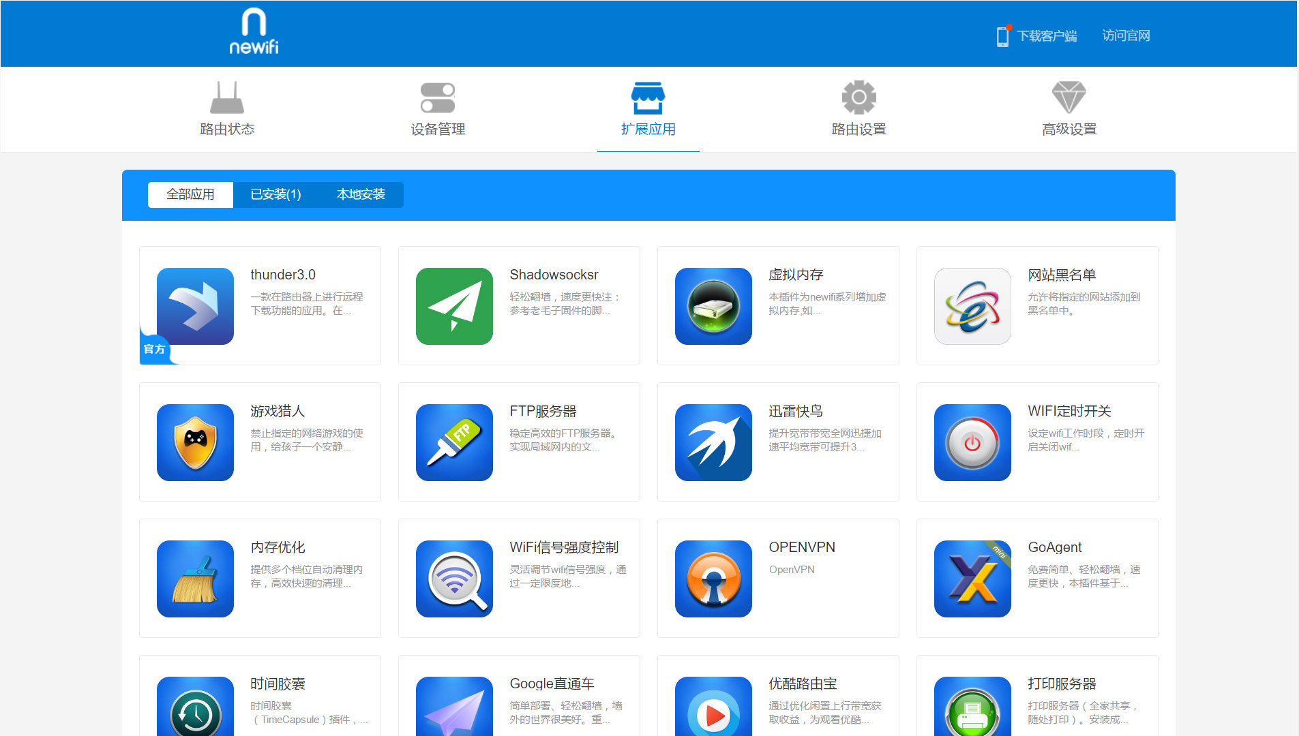The width and height of the screenshot is (1299, 736).
Task: Switch to the 本地安装 tab
Action: coord(361,194)
